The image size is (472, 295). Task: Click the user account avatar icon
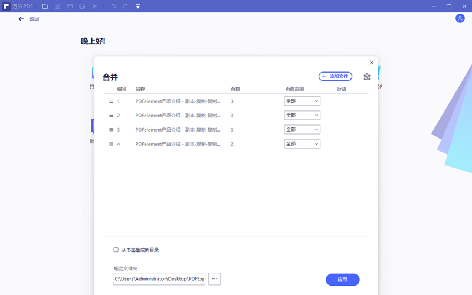(x=460, y=19)
